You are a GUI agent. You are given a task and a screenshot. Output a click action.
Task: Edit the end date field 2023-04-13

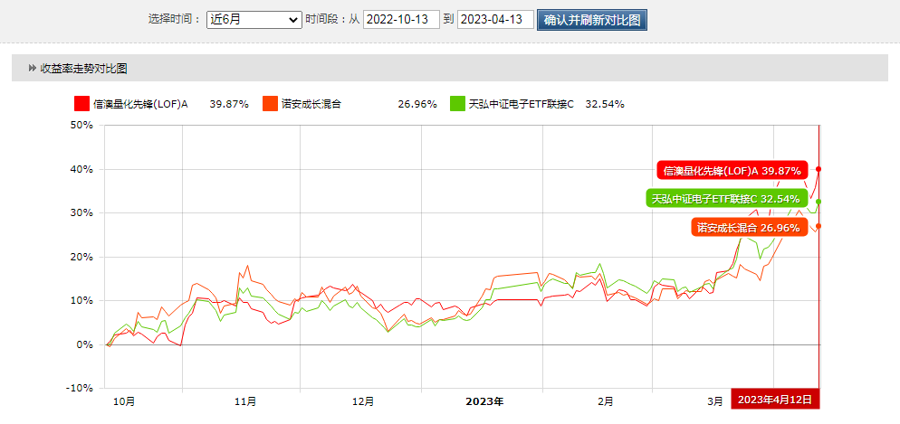[495, 20]
